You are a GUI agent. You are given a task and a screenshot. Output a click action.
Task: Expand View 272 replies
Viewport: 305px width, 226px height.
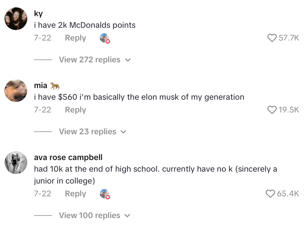[x=89, y=60]
